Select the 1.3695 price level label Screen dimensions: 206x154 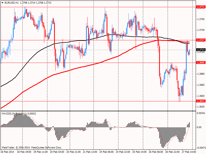[201, 62]
